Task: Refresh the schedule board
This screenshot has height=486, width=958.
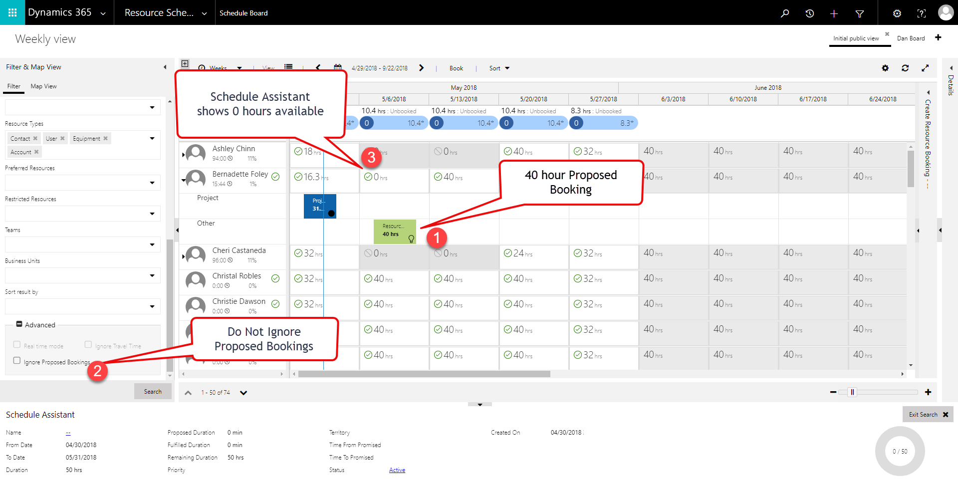Action: (x=905, y=68)
